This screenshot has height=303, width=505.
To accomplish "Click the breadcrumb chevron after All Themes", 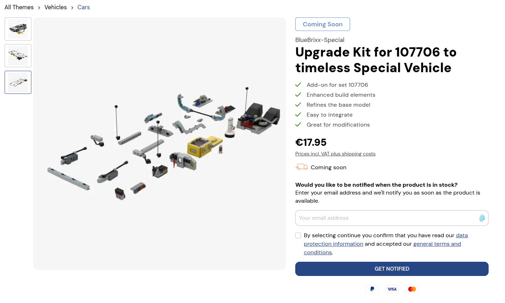I will click(x=39, y=7).
